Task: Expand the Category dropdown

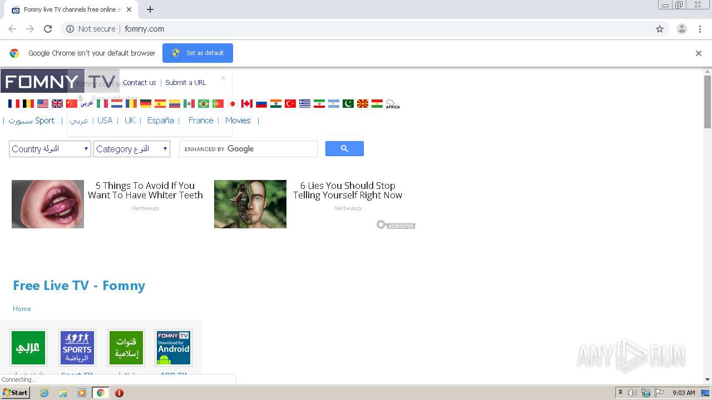Action: coord(132,149)
